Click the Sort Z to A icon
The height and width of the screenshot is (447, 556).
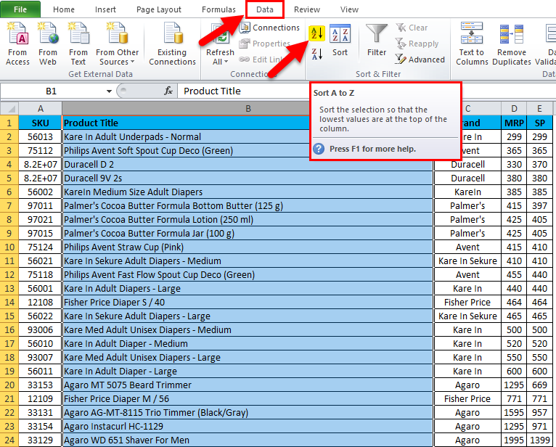tap(316, 54)
